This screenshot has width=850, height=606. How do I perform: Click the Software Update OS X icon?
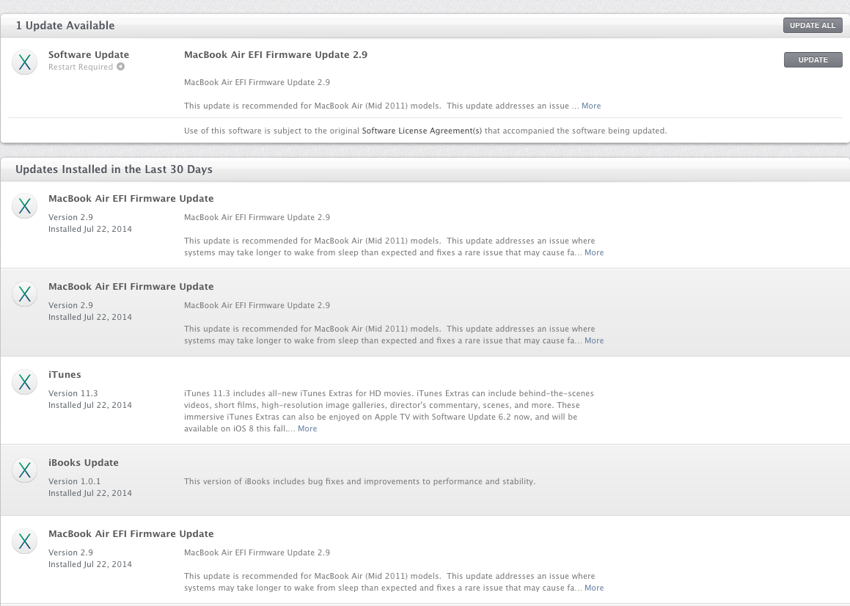pos(24,62)
